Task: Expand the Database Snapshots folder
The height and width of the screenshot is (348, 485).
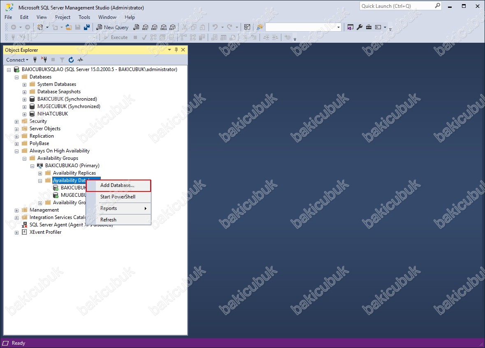Action: click(24, 92)
